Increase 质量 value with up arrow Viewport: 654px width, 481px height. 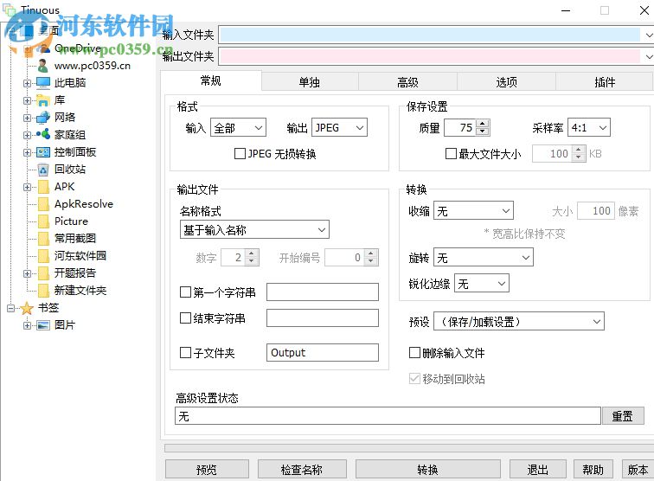483,124
